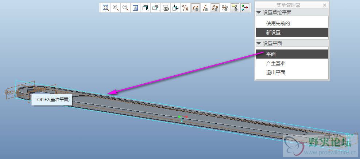Open the View Manager camera icon
360x159 pixels.
[x=166, y=8]
